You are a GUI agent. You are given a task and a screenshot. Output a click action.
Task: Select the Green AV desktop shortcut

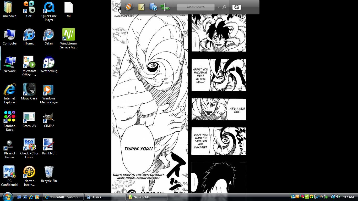click(x=29, y=120)
